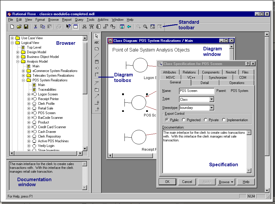
Task: Click the Browse Component Diagram toolbar icon
Action: [x=98, y=27]
